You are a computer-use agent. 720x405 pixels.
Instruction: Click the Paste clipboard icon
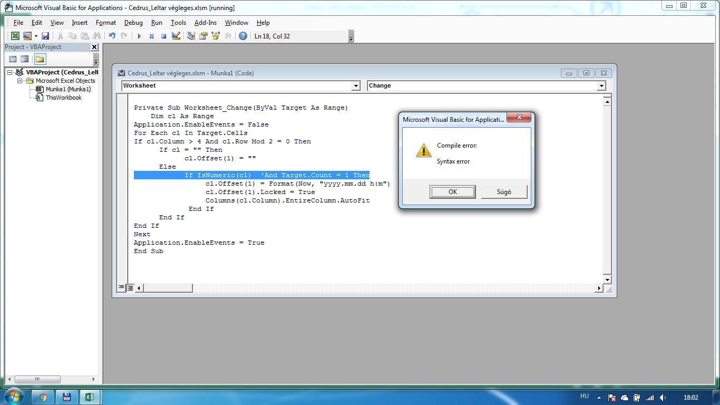point(85,36)
